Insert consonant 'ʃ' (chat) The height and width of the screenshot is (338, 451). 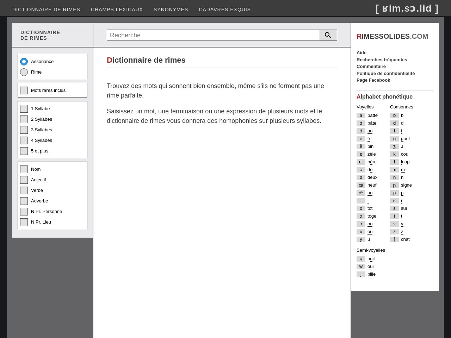pyautogui.click(x=394, y=239)
